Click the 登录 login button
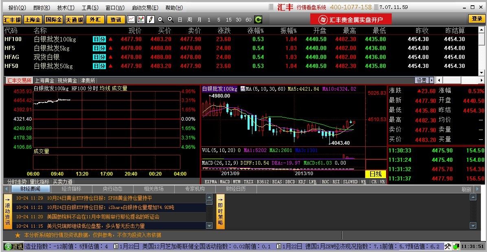 click(477, 19)
